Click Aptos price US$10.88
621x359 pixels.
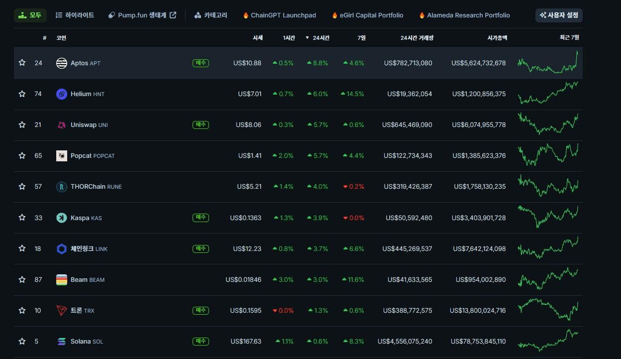(x=247, y=63)
